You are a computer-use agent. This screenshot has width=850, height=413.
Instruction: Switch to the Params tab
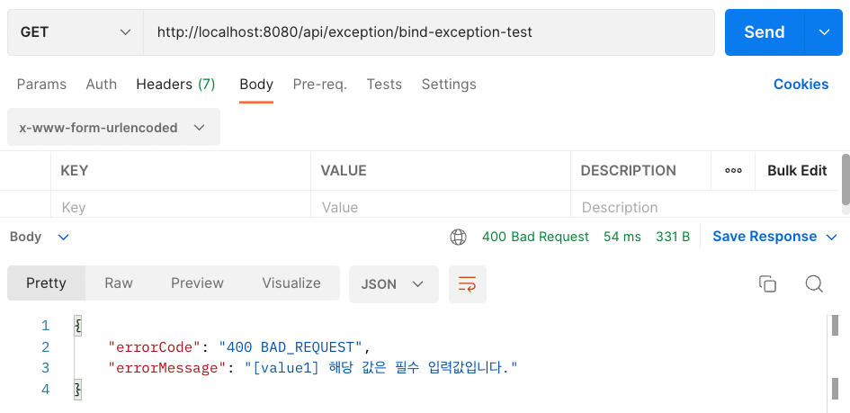click(x=41, y=84)
